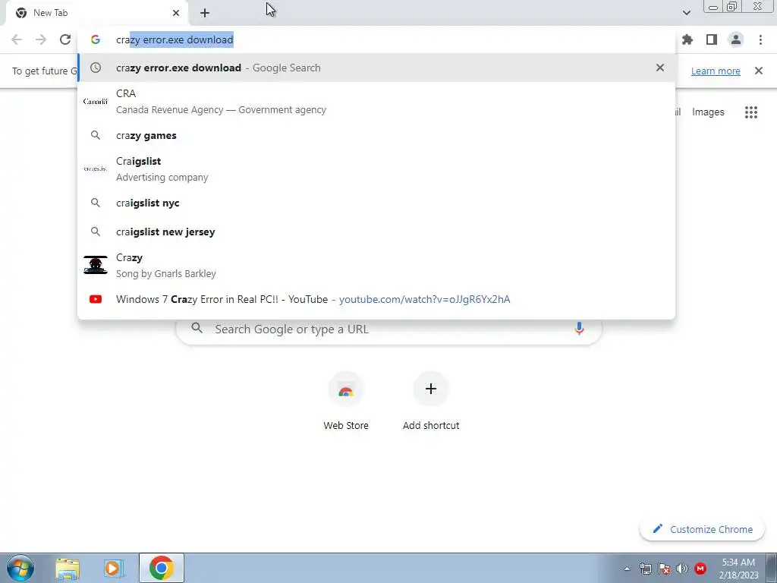Click the red M tray icon
The image size is (777, 583).
pyautogui.click(x=700, y=569)
